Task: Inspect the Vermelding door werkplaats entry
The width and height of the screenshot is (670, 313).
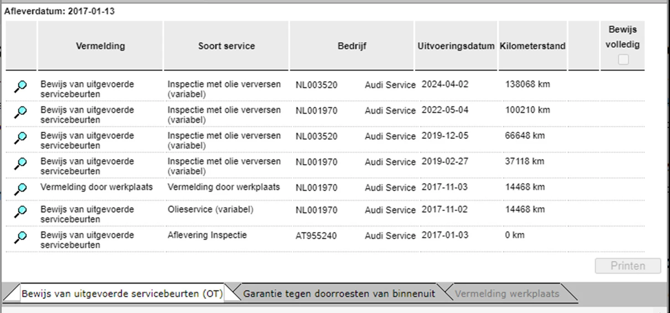Action: (20, 188)
